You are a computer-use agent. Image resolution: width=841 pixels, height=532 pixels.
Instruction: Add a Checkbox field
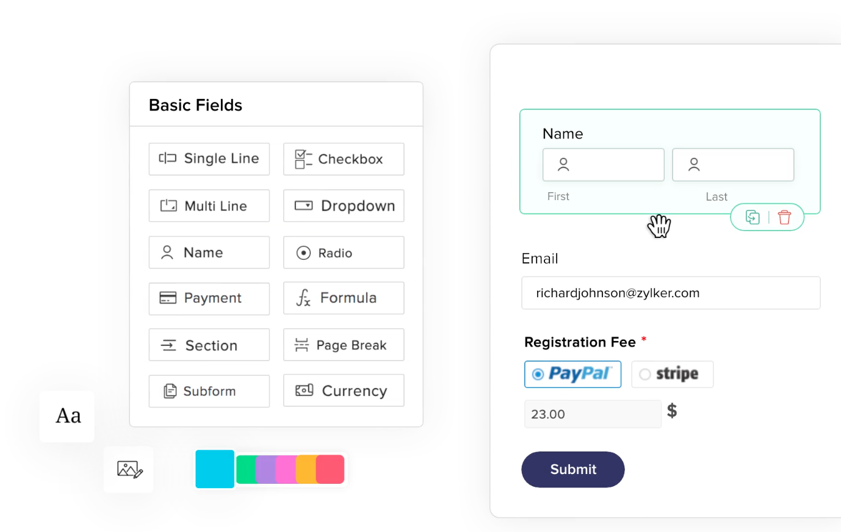tap(343, 159)
